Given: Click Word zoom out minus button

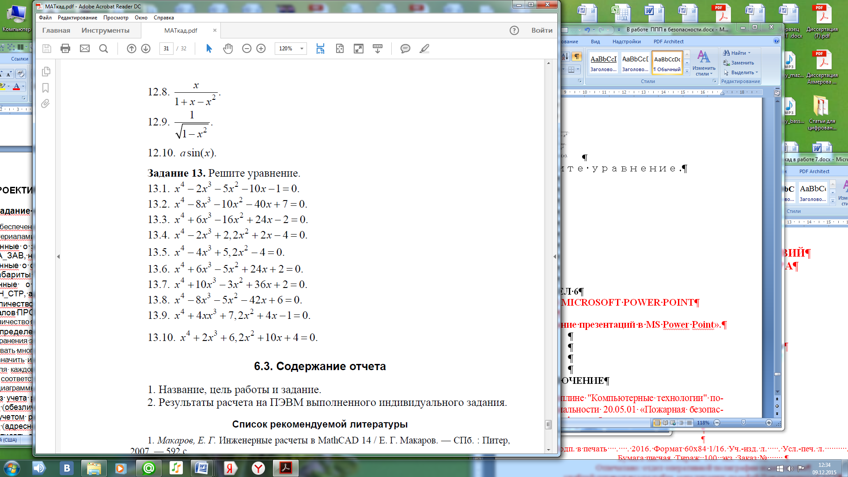Looking at the screenshot, I should [x=717, y=423].
